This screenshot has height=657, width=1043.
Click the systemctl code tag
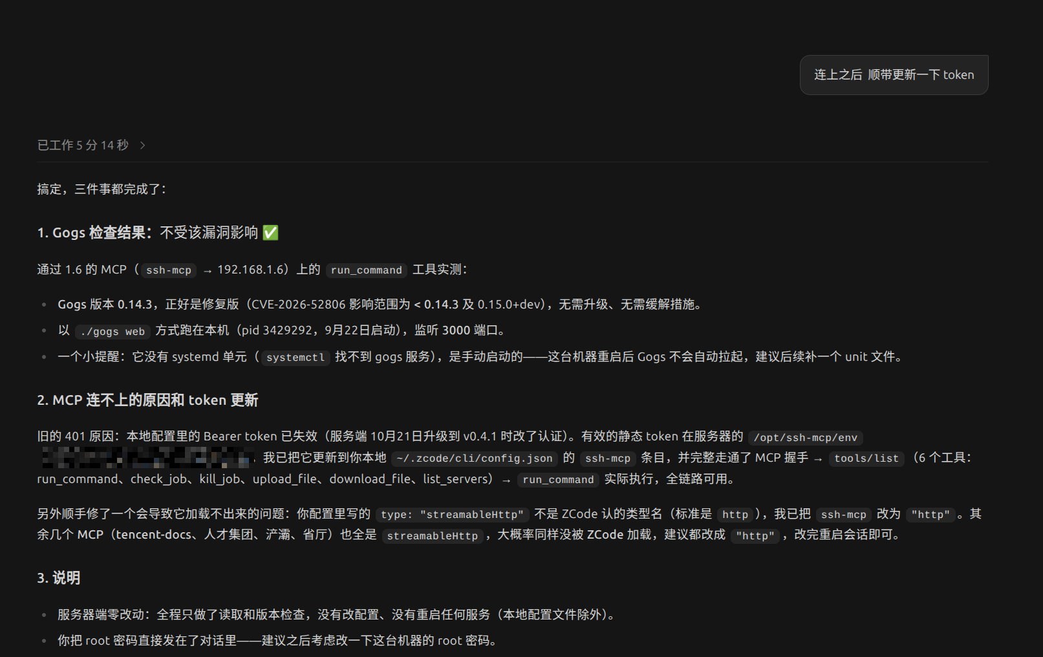pos(296,358)
